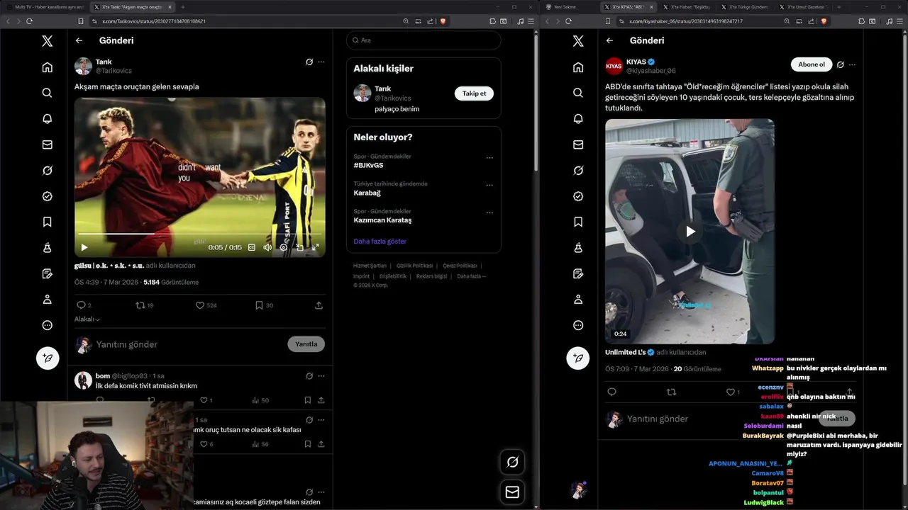The height and width of the screenshot is (510, 908).
Task: Open Grok floating button in left window
Action: tap(512, 462)
